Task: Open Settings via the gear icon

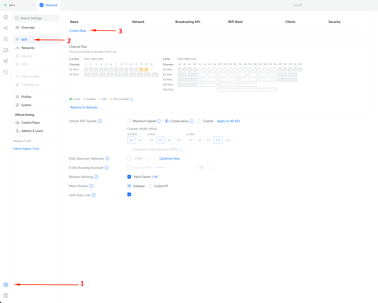Action: (5, 284)
